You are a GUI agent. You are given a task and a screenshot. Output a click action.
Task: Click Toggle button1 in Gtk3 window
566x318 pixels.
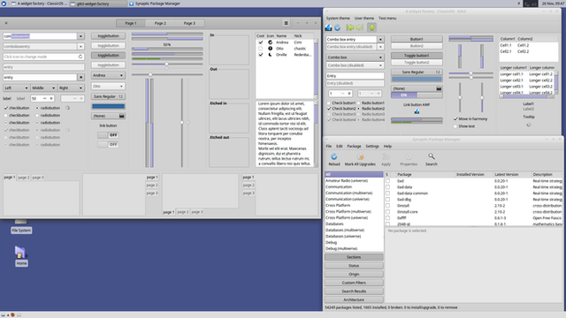coord(417,56)
